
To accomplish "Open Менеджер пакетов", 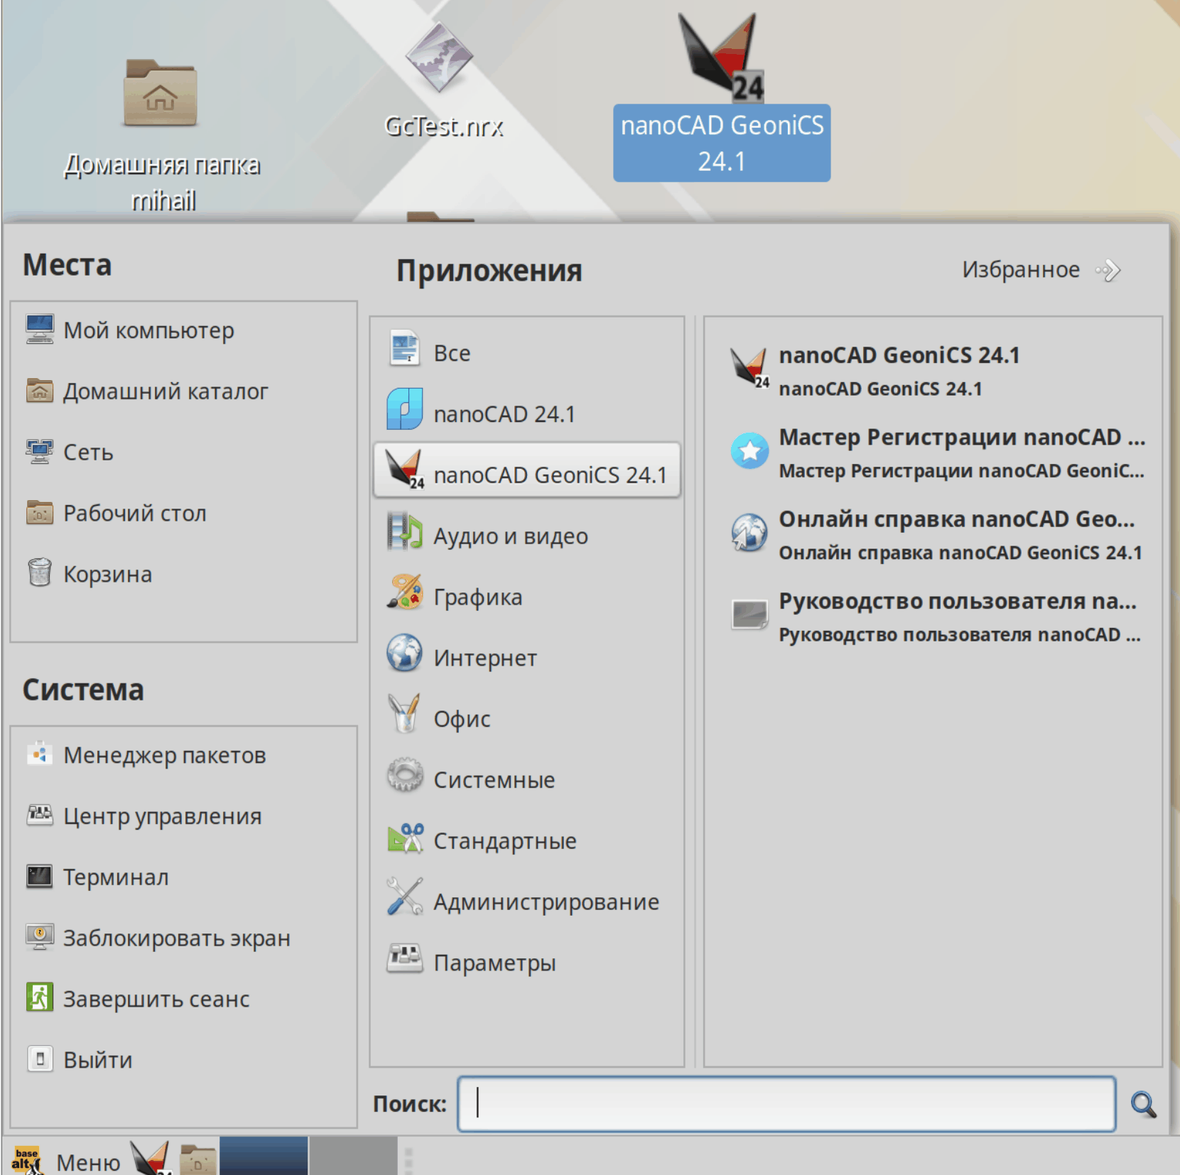I will pyautogui.click(x=164, y=755).
